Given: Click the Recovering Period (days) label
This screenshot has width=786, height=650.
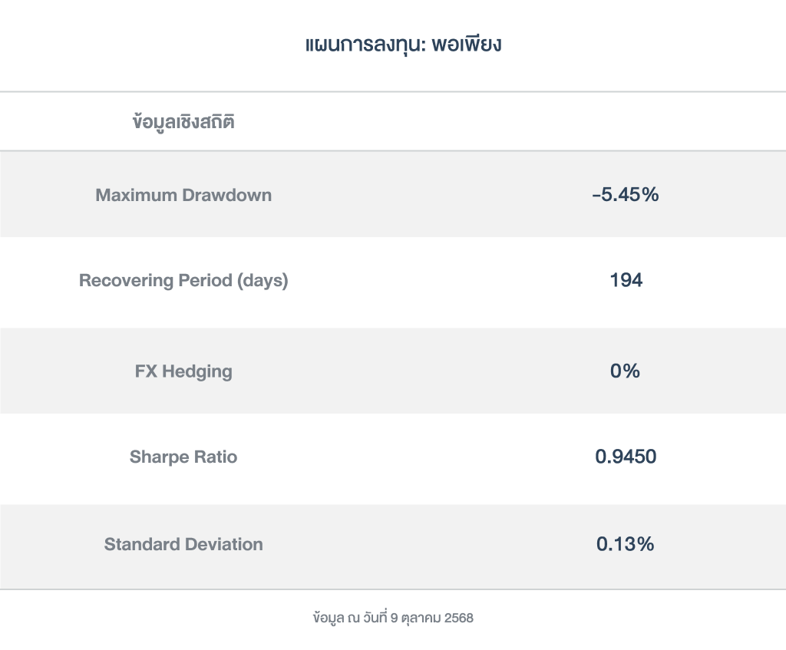Looking at the screenshot, I should click(183, 281).
